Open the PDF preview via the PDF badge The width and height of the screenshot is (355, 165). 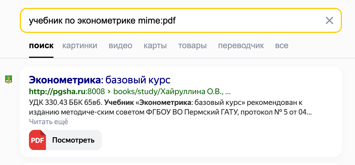pyautogui.click(x=65, y=140)
